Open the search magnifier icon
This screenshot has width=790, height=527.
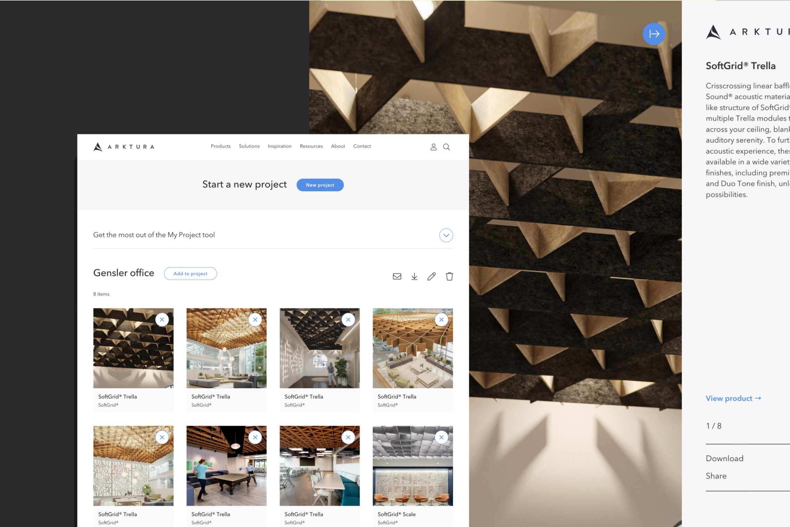pos(446,147)
